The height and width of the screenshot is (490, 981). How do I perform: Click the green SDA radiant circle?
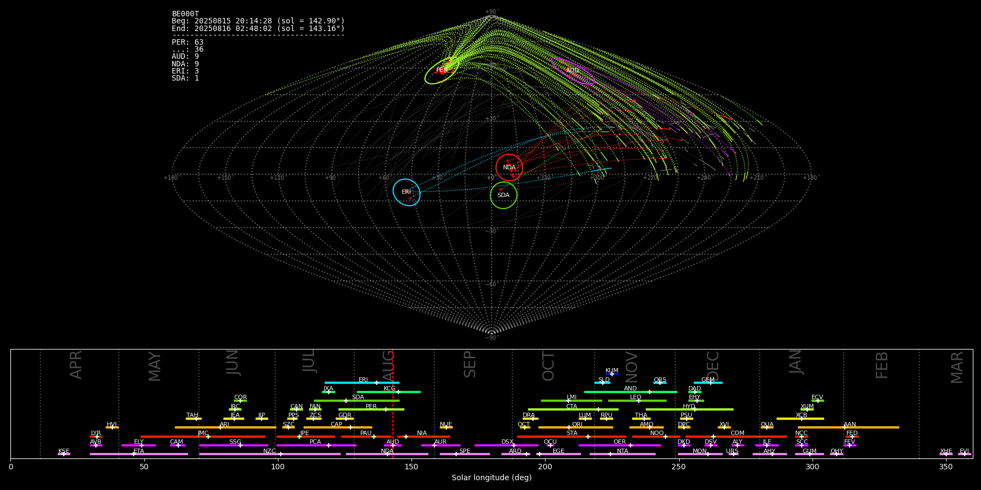(x=504, y=195)
